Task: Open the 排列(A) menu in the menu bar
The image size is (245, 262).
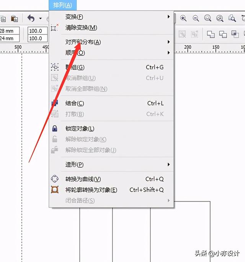Action: pyautogui.click(x=63, y=5)
